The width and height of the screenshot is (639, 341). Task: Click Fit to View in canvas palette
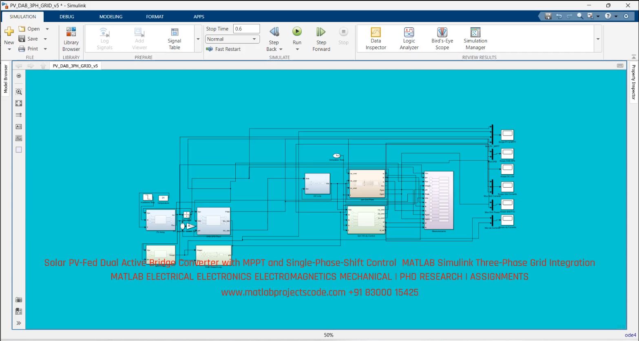click(x=19, y=103)
